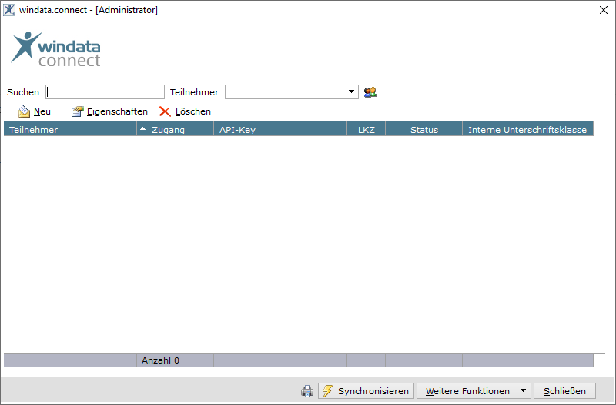This screenshot has height=405, width=616.
Task: Click the window title bar app icon
Action: click(x=9, y=10)
